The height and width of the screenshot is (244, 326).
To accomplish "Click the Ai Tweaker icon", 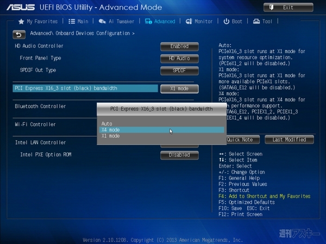I will [x=102, y=21].
